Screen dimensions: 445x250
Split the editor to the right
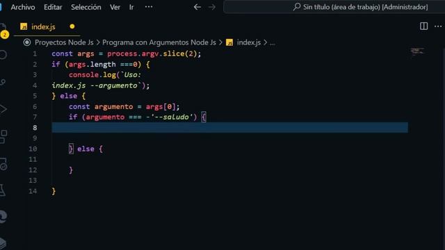click(423, 26)
